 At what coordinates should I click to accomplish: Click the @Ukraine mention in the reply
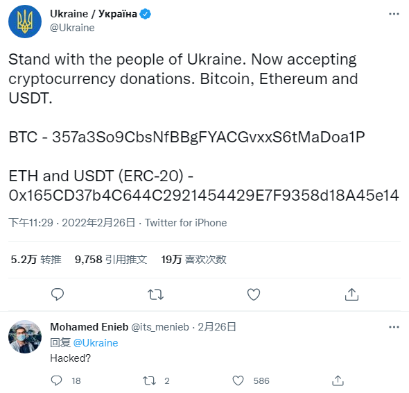(x=96, y=343)
